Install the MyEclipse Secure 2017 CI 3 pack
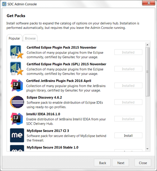The image size is (157, 171). coord(128,136)
